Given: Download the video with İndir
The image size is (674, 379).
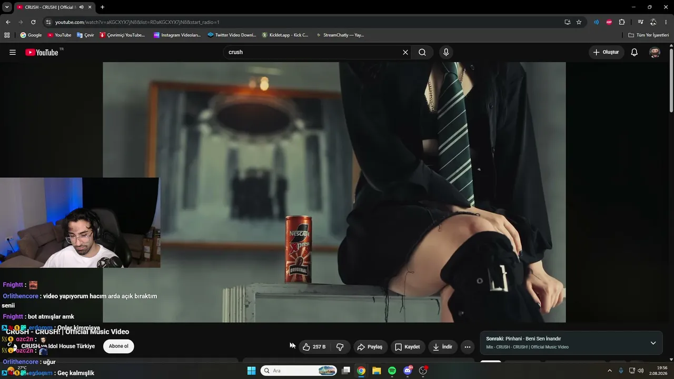Looking at the screenshot, I should 443,347.
